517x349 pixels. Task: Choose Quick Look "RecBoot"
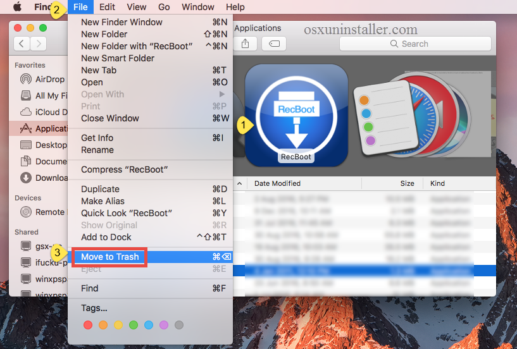point(150,213)
